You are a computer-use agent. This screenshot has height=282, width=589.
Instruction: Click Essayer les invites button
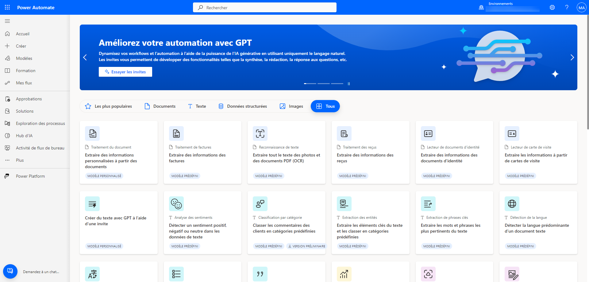click(x=125, y=72)
